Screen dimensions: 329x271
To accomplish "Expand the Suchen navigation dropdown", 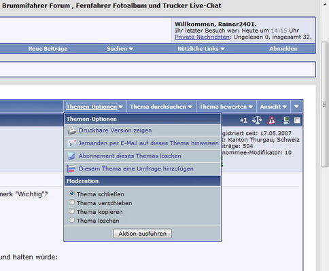I will [120, 49].
